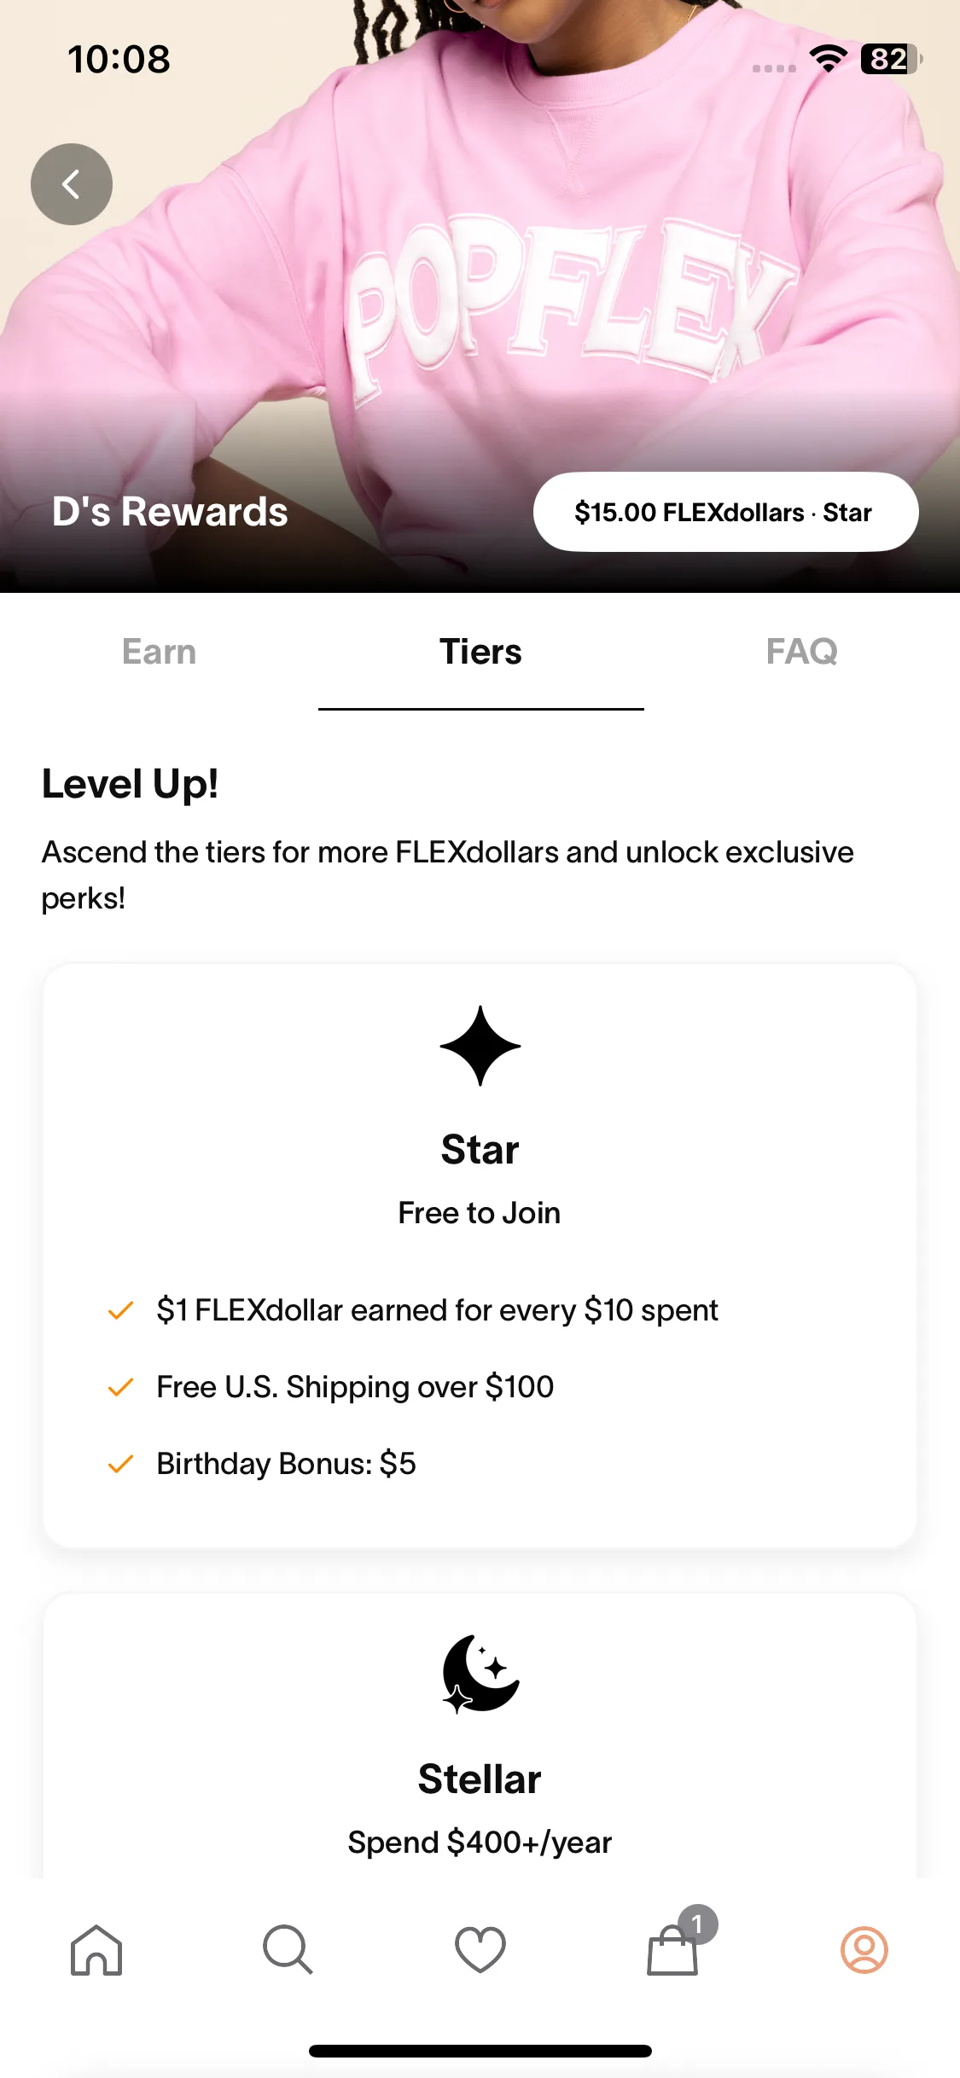
Task: Open the Wishlist heart icon
Action: tap(480, 1950)
